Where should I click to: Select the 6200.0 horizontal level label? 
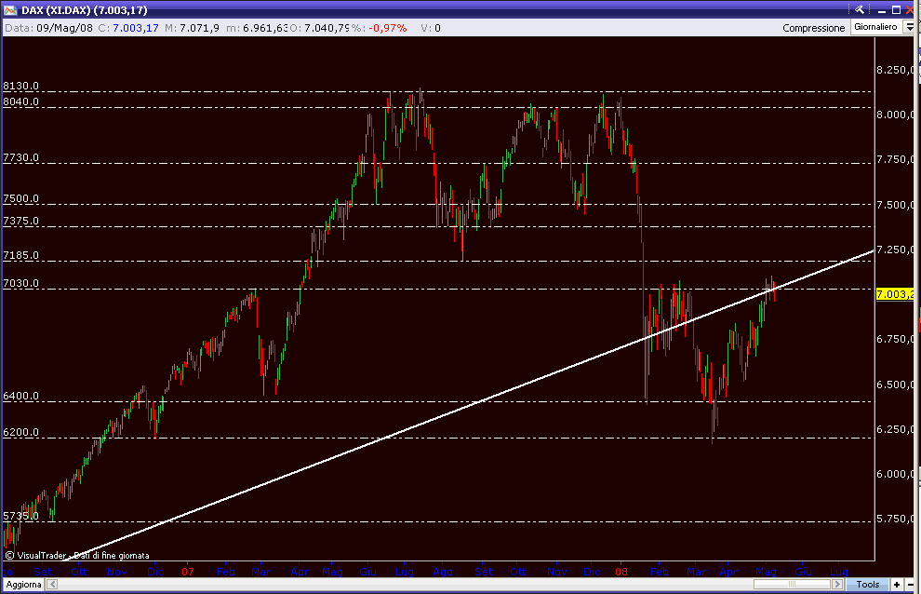tap(20, 433)
